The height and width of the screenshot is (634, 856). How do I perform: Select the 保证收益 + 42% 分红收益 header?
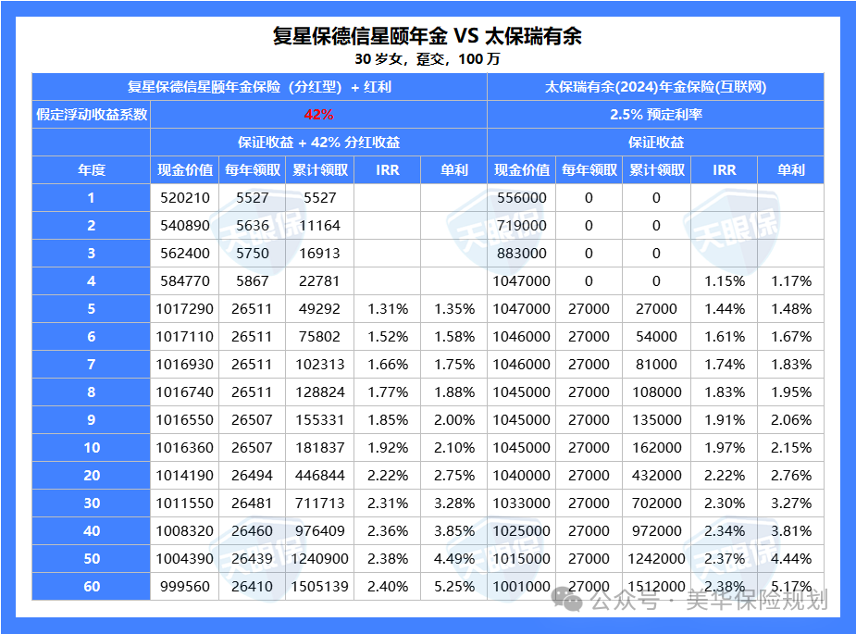click(x=318, y=143)
